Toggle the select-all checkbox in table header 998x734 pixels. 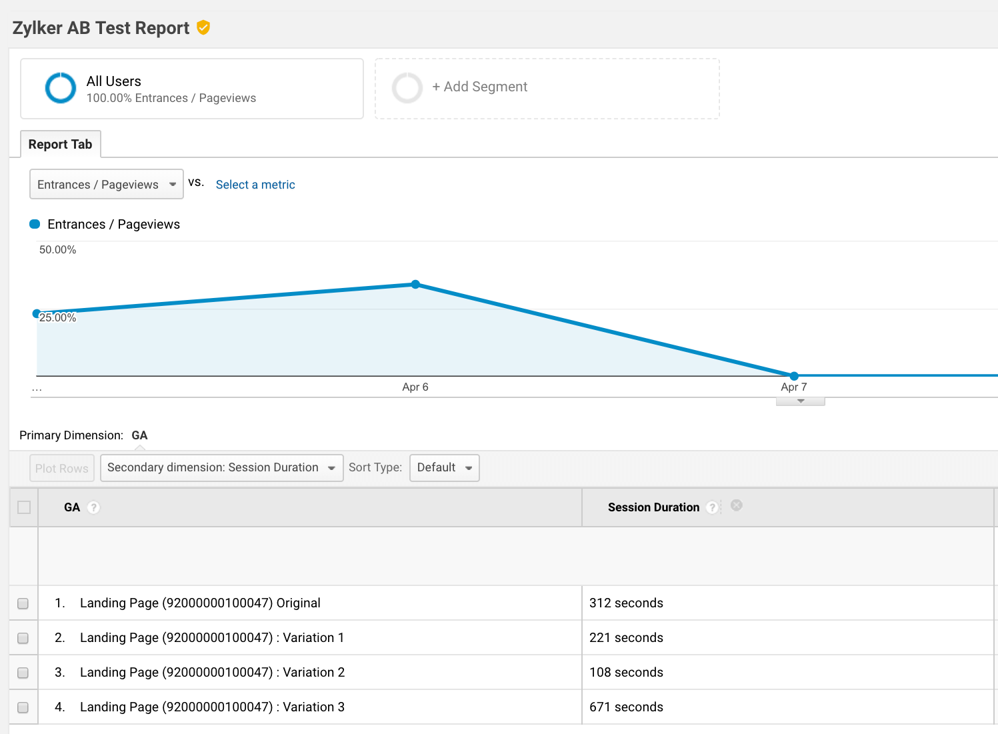click(24, 507)
